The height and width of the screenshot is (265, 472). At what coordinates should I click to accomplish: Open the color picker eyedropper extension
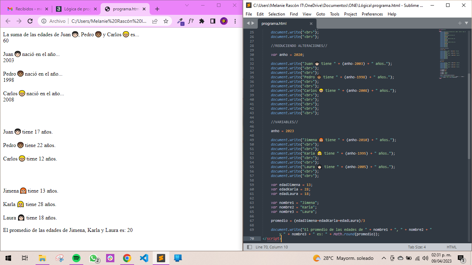[x=180, y=21]
